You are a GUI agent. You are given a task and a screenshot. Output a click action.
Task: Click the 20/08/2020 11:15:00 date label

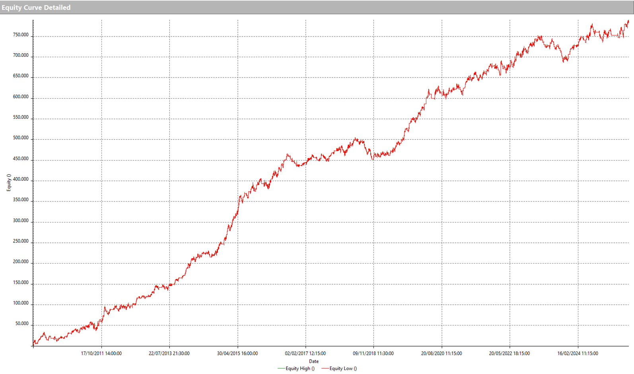tap(441, 353)
